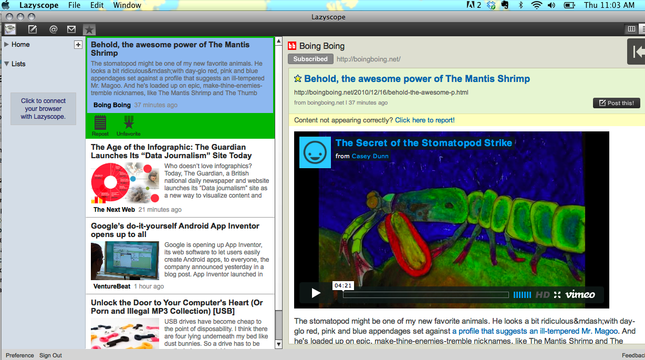The width and height of the screenshot is (645, 360).
Task: Toggle yellow star beside Mantis Shrimp headline
Action: [298, 79]
